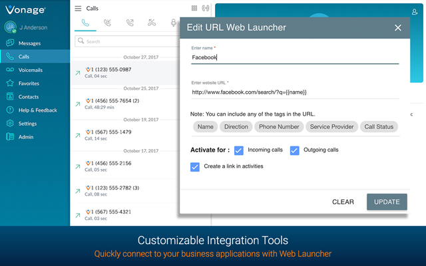Switch to the incoming calls tab
Image resolution: width=426 pixels, height=266 pixels.
point(108,23)
